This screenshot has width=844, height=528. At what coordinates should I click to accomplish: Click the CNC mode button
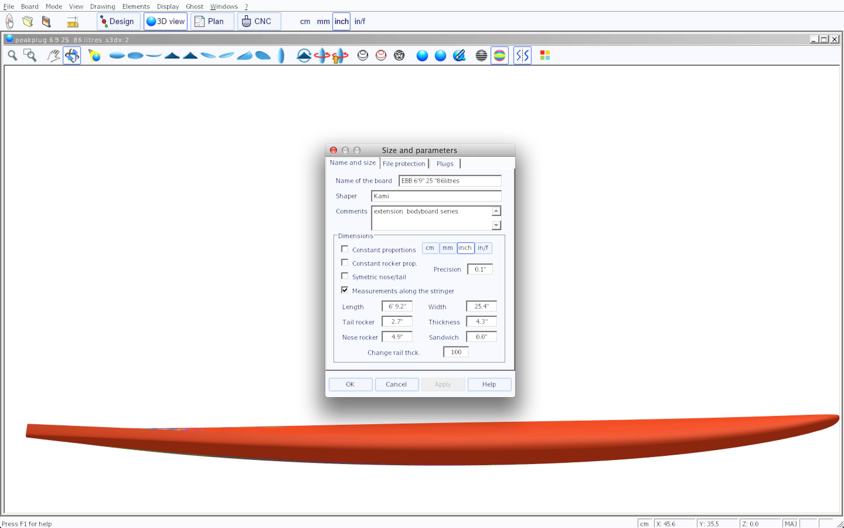(x=259, y=21)
